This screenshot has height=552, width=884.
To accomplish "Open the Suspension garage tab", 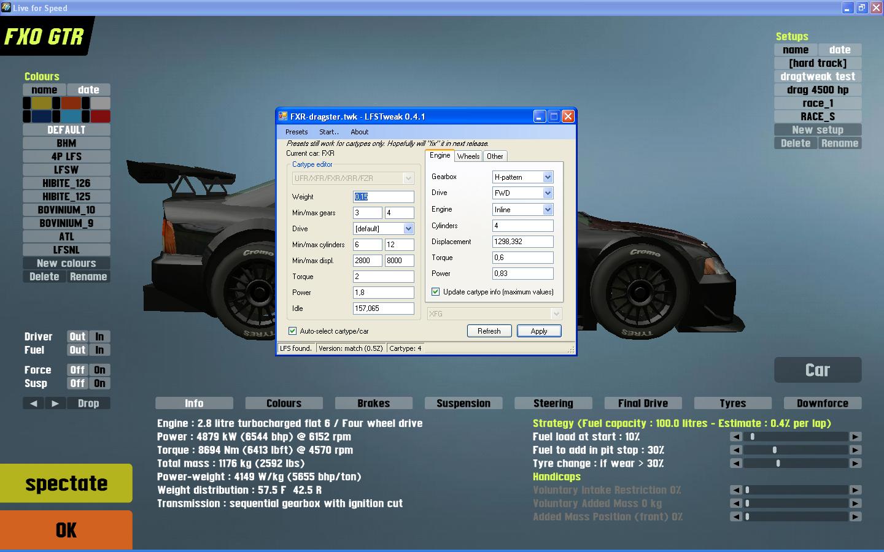I will click(463, 404).
